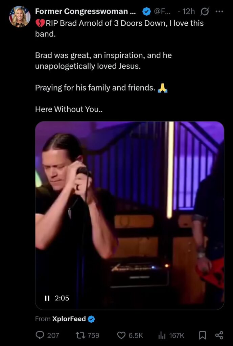Click the 2:05 video time label
Screen dimensions: 233x346
(x=62, y=298)
